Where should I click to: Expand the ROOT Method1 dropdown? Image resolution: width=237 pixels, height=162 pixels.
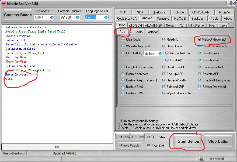pos(160,53)
